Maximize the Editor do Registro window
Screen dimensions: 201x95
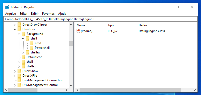click(180, 7)
